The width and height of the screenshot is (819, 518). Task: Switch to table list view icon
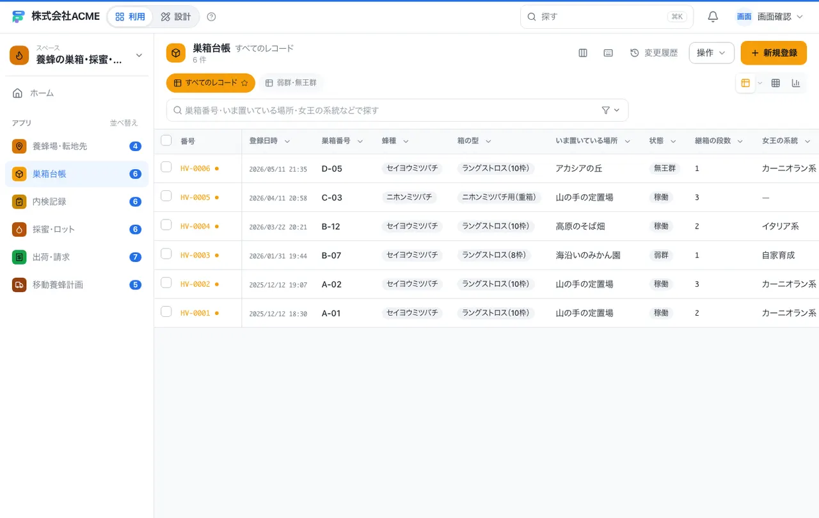point(745,83)
